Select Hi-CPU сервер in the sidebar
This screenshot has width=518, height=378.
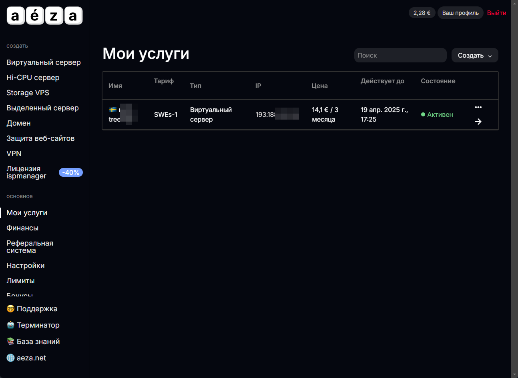click(33, 78)
